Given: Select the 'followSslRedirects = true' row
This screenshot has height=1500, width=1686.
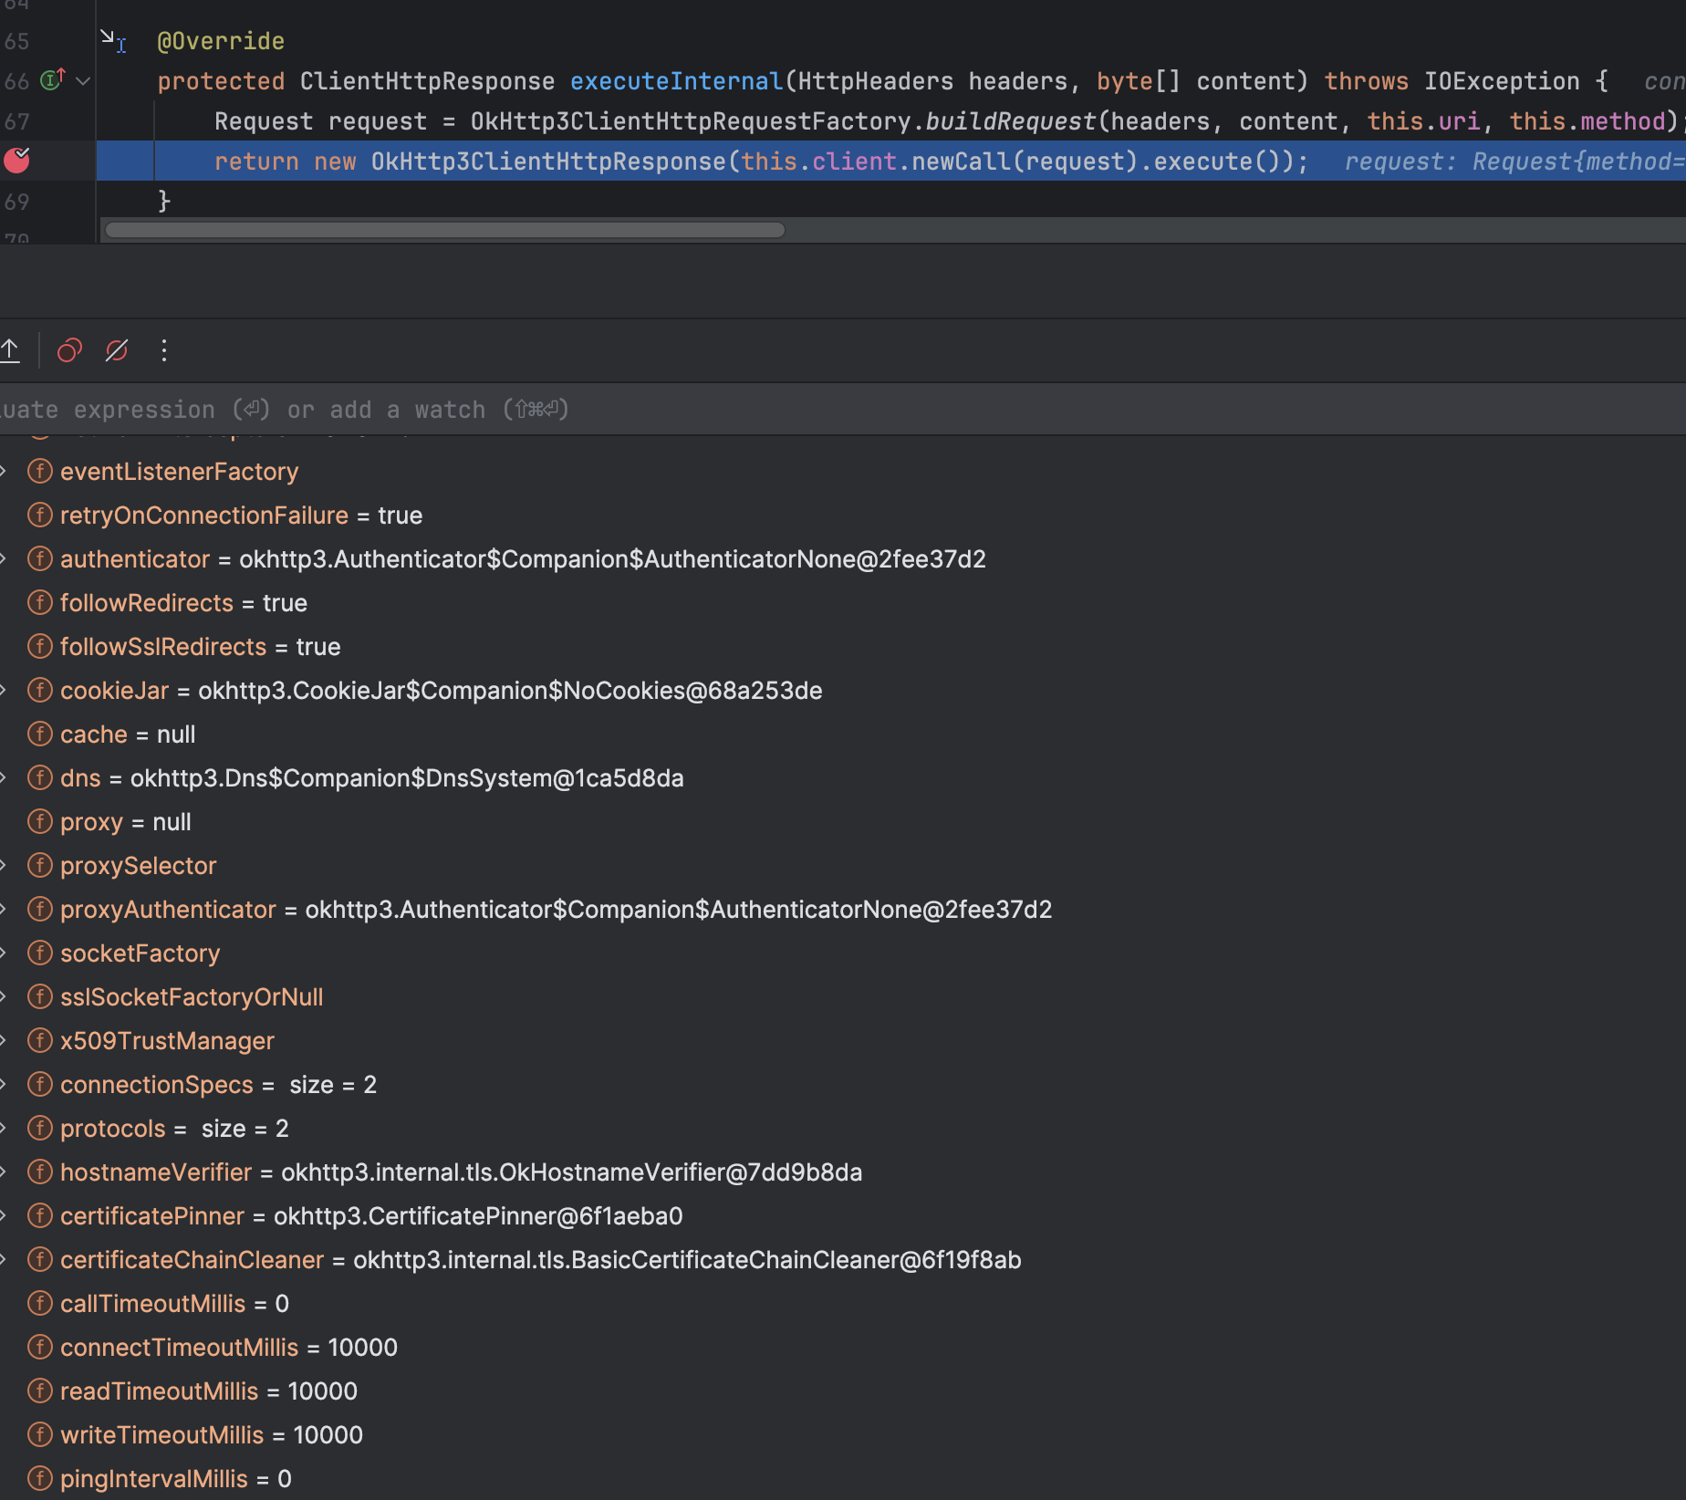Looking at the screenshot, I should [843, 647].
